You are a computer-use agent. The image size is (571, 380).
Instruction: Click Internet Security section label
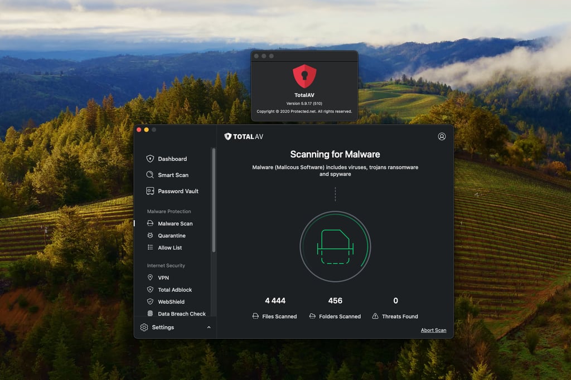[x=166, y=265]
